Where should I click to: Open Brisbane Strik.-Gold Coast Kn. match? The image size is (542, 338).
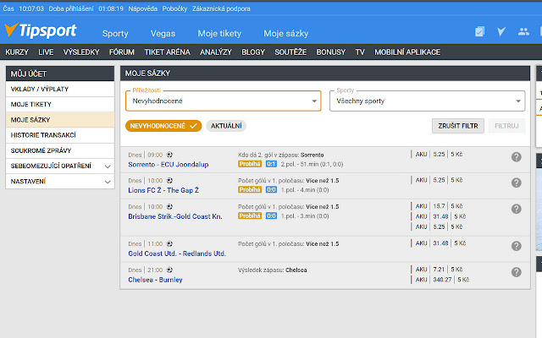tap(175, 216)
